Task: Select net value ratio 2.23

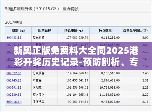Action: (x=145, y=87)
